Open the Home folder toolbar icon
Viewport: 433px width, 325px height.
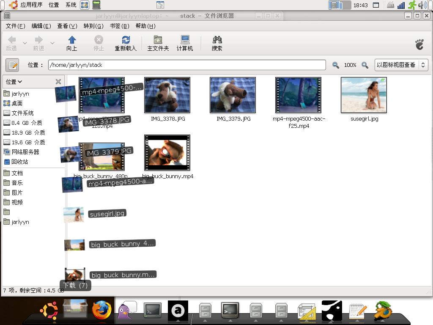[x=158, y=44]
